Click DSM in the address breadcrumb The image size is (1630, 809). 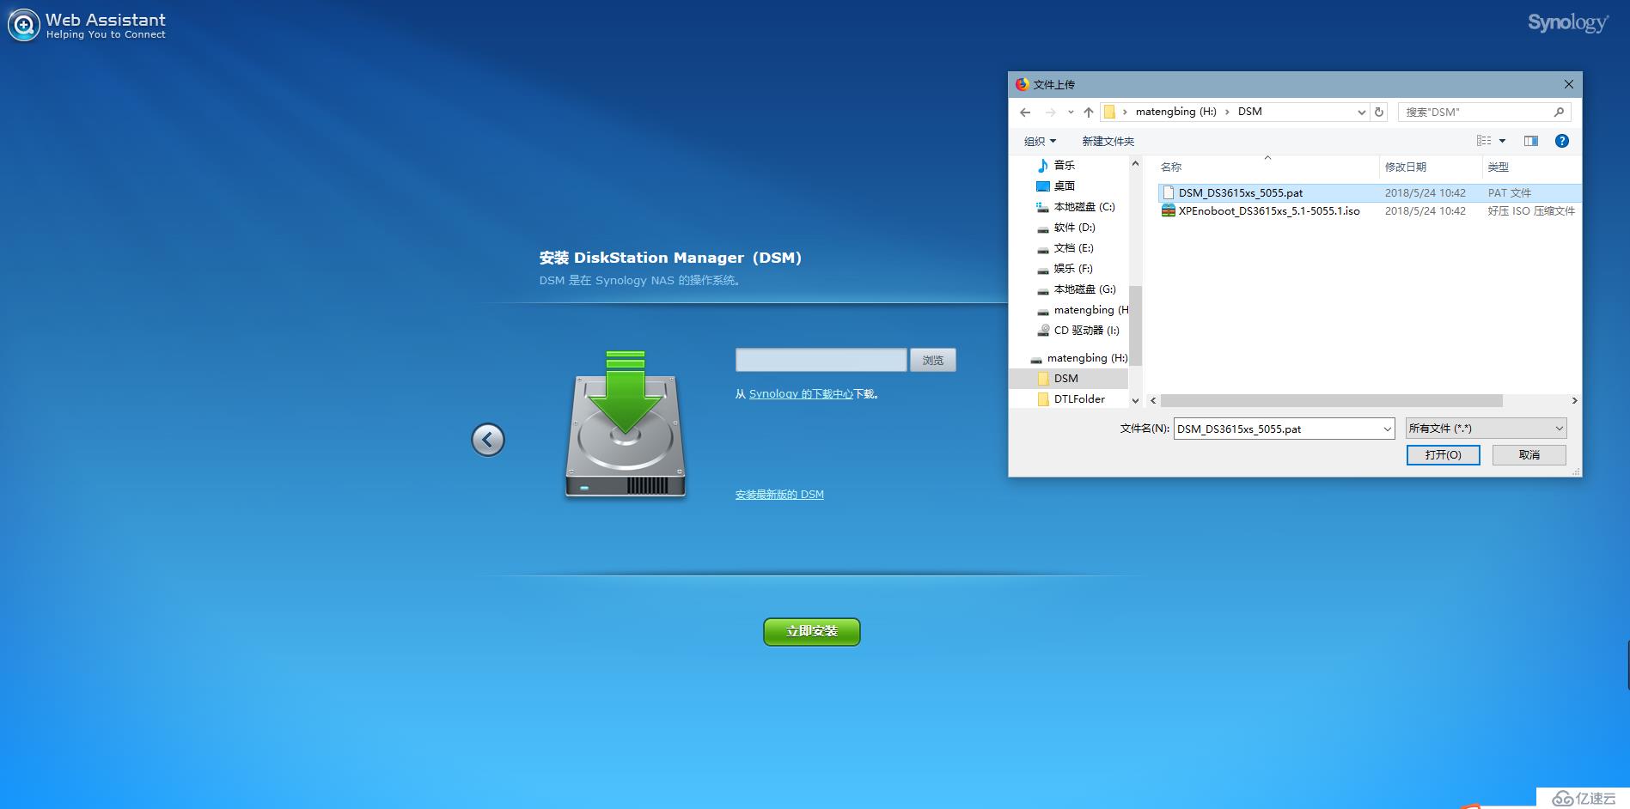[1249, 112]
